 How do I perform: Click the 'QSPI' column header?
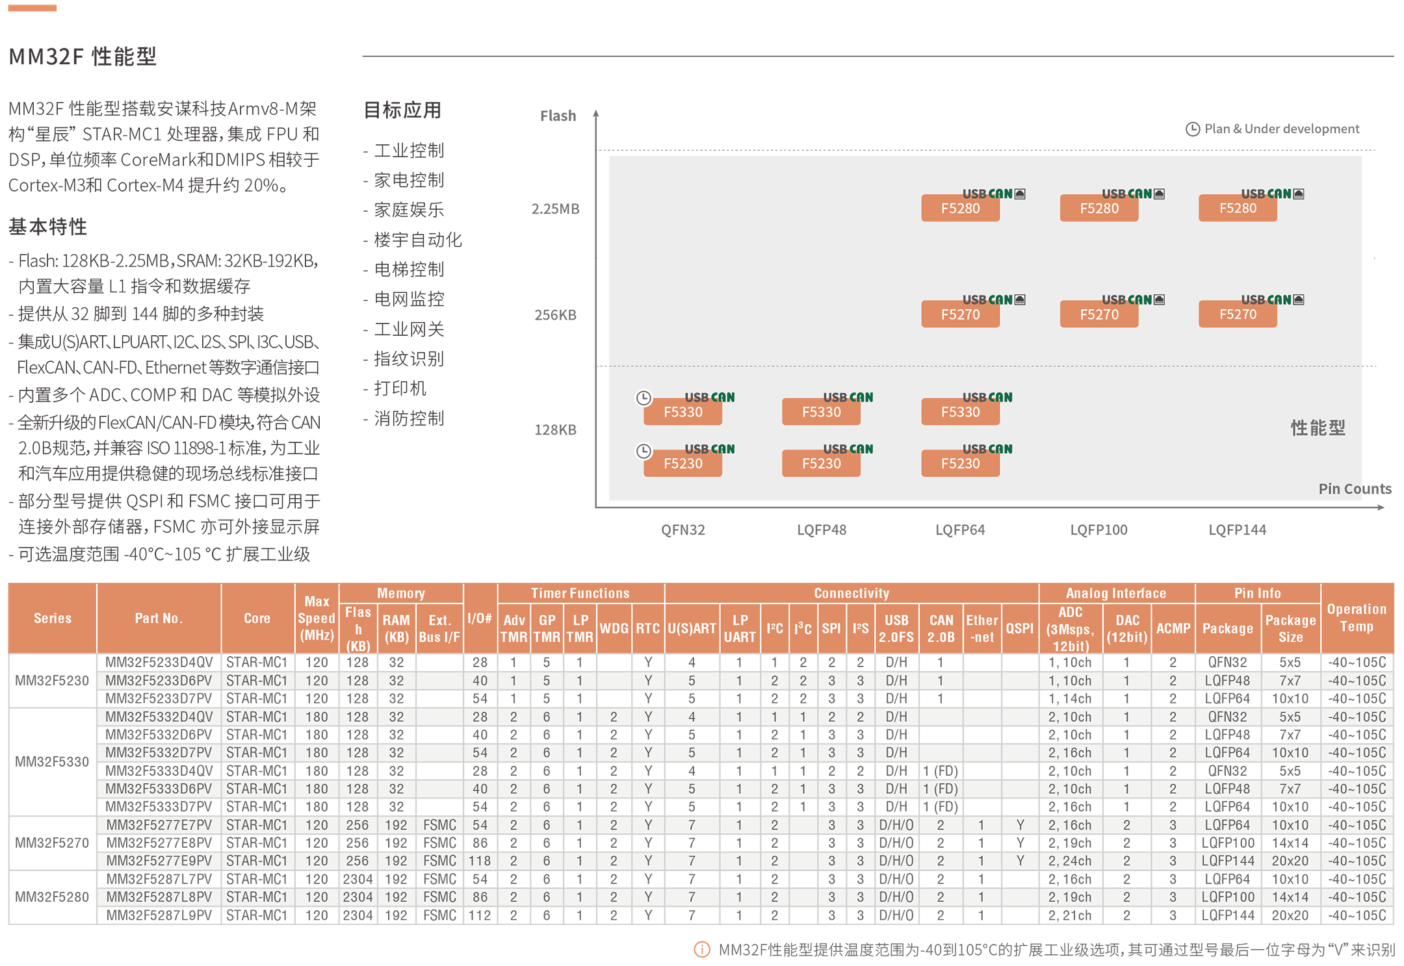[x=1019, y=628]
